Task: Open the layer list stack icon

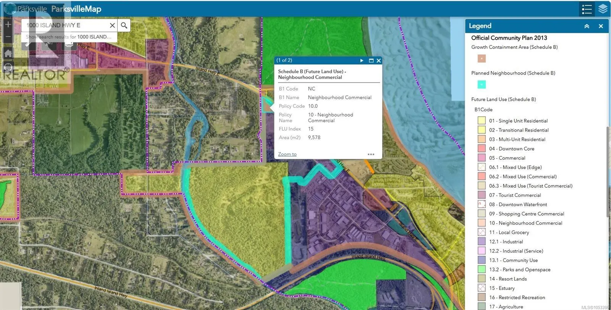Action: pos(603,9)
